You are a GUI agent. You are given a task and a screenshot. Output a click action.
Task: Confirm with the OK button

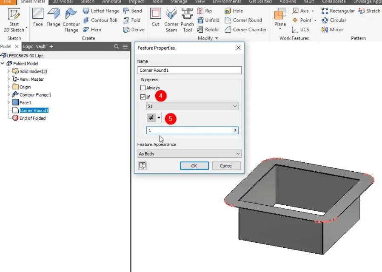point(194,166)
